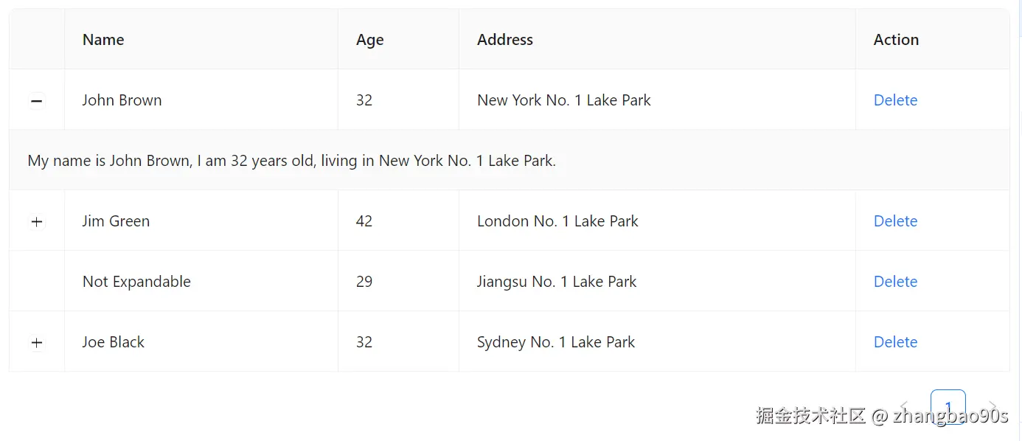Click Sydney No. 1 Lake Park address
1022x441 pixels.
click(556, 342)
